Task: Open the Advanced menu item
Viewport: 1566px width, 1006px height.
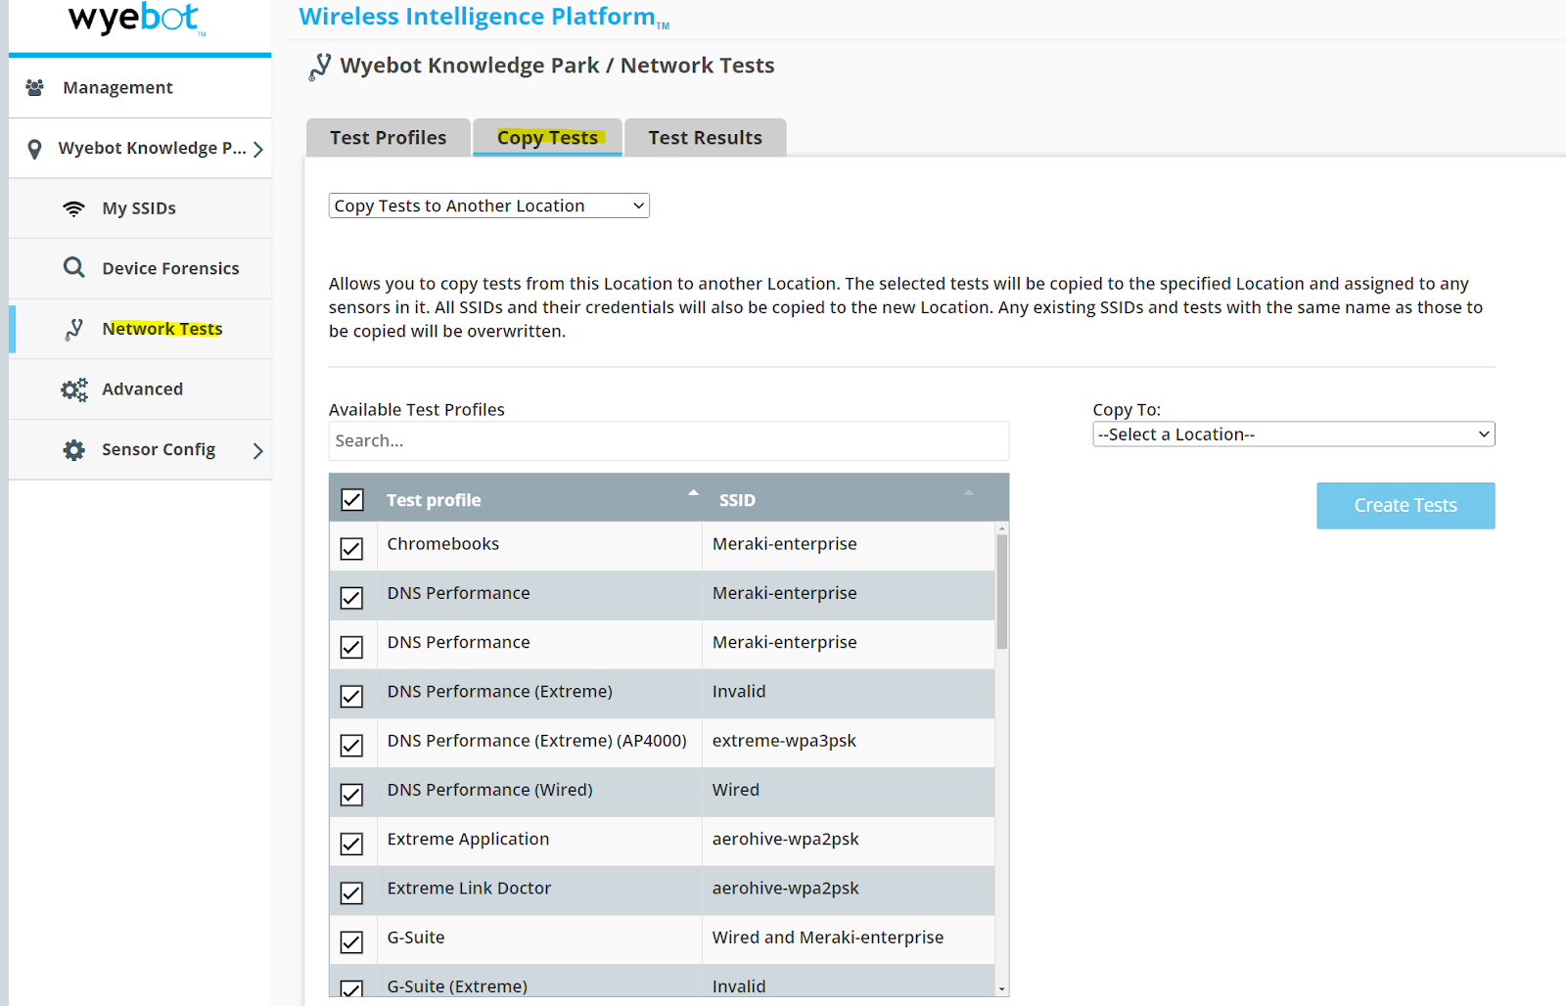Action: [x=140, y=389]
